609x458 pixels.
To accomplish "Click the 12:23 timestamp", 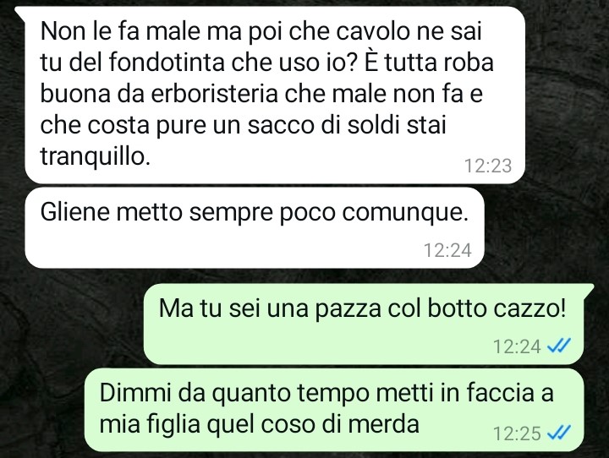I will tap(488, 166).
